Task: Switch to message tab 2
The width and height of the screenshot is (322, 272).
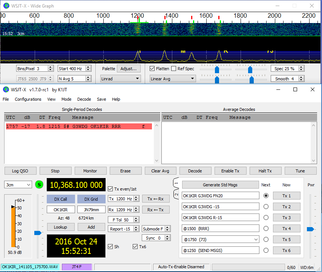Action: [176, 194]
